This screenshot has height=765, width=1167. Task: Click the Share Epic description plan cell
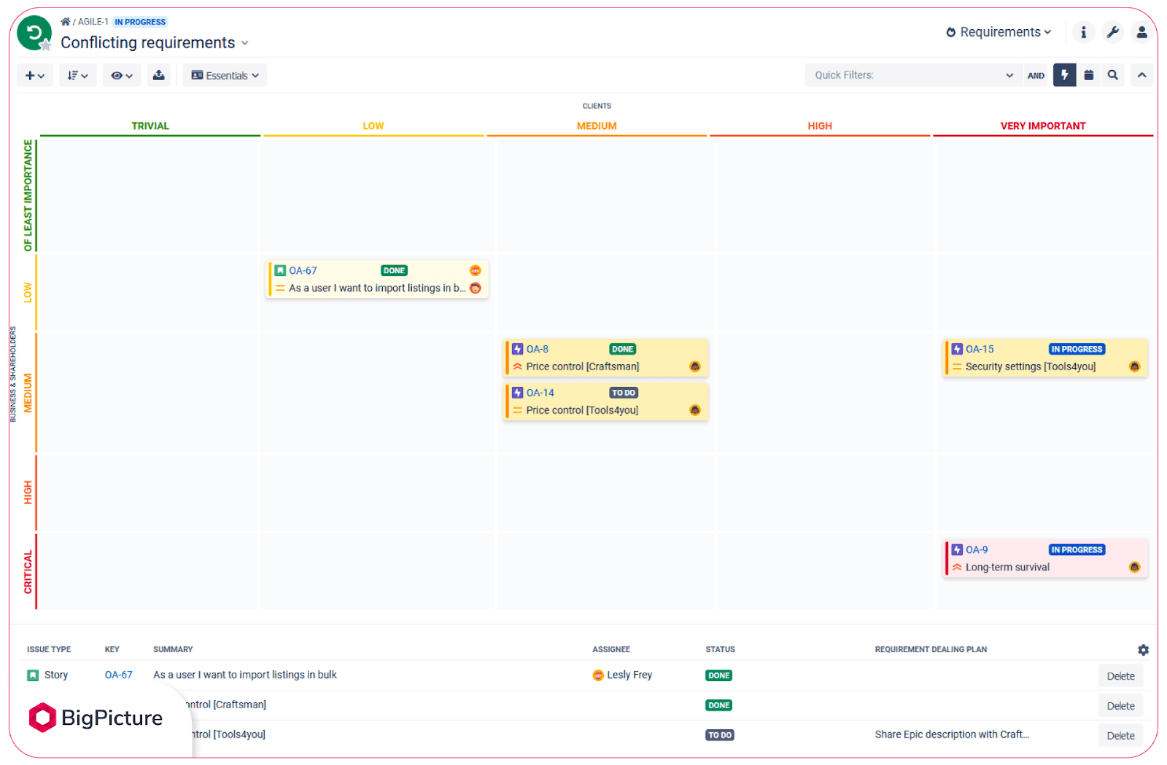pos(952,734)
